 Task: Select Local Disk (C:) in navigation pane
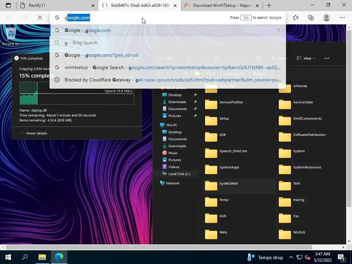point(179,174)
